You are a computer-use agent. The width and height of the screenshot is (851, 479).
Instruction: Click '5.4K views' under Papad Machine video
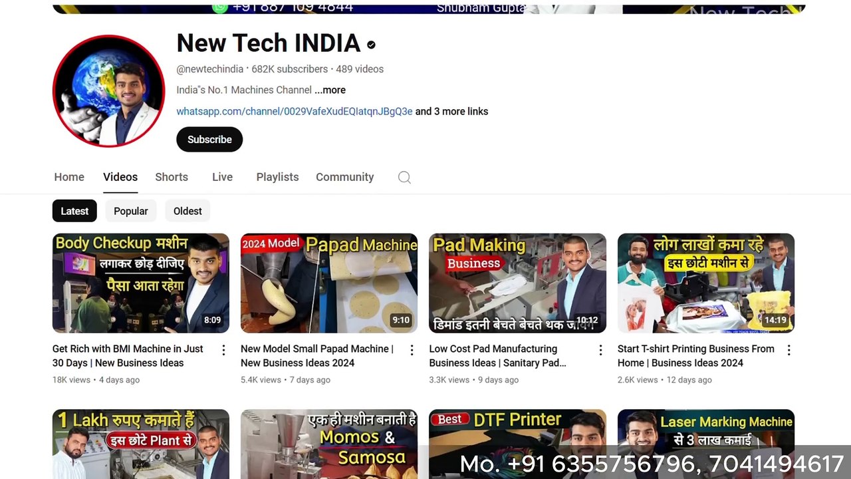point(261,380)
